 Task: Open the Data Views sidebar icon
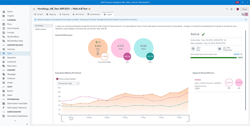coord(4,66)
